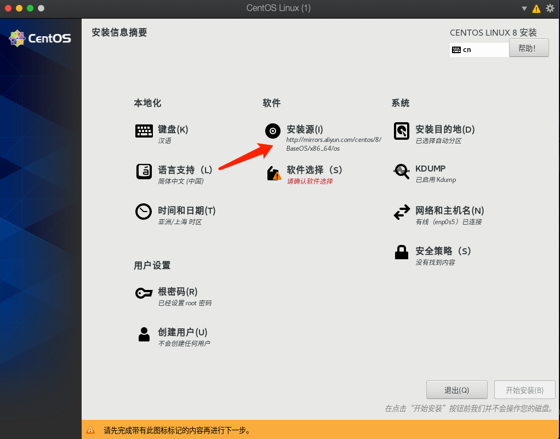Open the 网络和主机名 network icon
The height and width of the screenshot is (439, 560).
pos(401,212)
